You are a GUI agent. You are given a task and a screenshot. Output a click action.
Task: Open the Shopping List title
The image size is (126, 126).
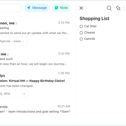tap(94, 19)
